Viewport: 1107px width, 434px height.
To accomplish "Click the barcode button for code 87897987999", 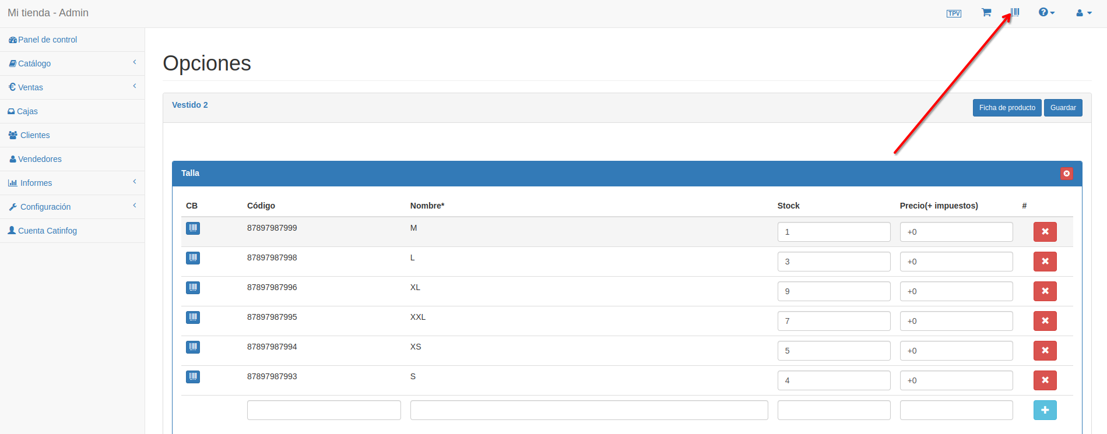I will click(193, 228).
